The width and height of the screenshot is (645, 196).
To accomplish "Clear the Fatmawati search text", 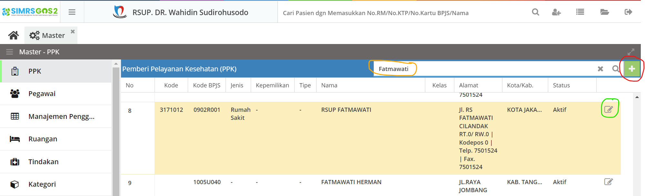I will point(600,69).
